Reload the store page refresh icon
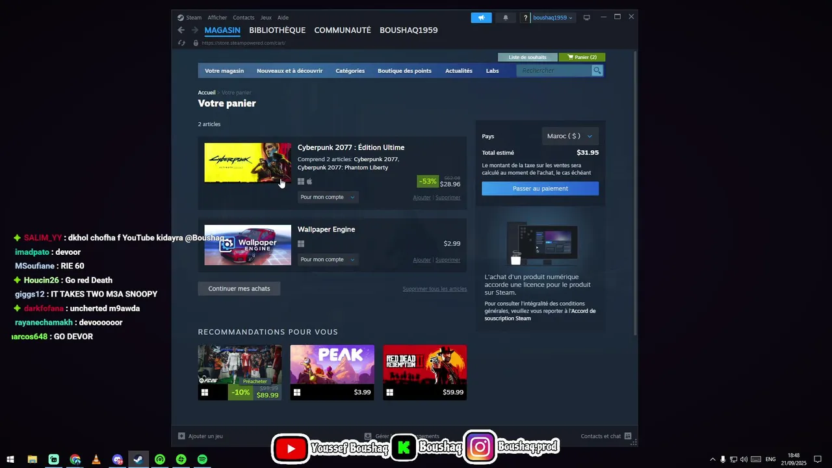Viewport: 832px width, 468px height. [x=182, y=43]
